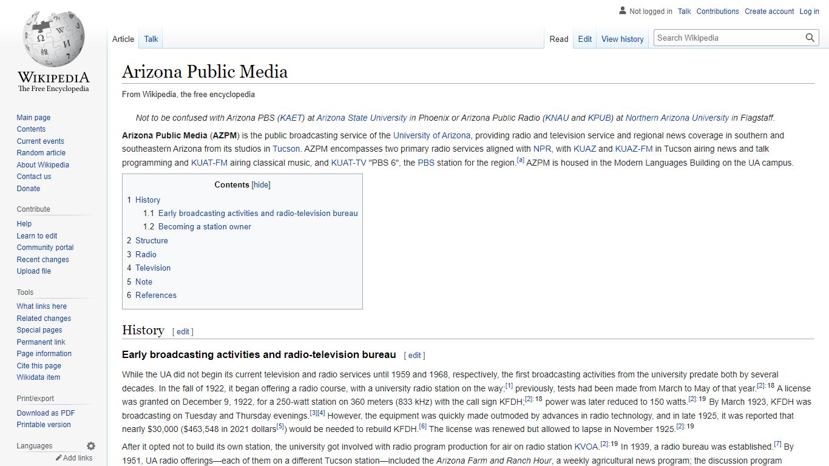Click the Add links pencil icon
The image size is (829, 466).
pos(59,458)
